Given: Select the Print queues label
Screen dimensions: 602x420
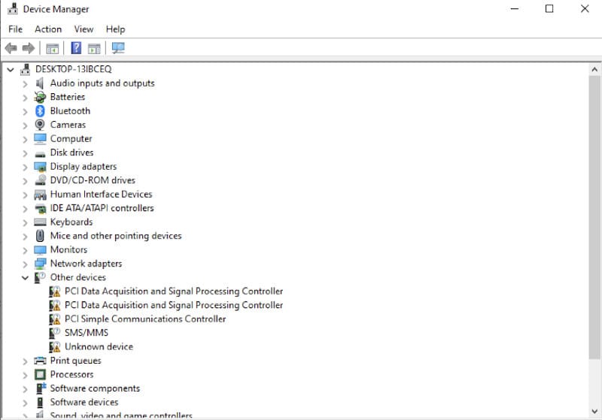Looking at the screenshot, I should point(76,361).
